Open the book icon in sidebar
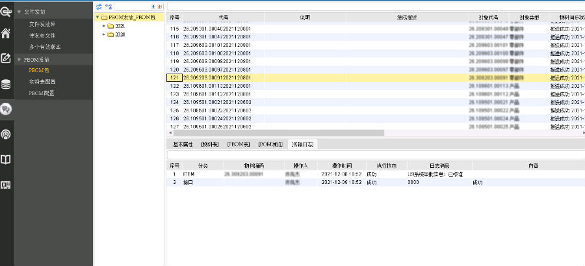The height and width of the screenshot is (266, 585). point(6,159)
